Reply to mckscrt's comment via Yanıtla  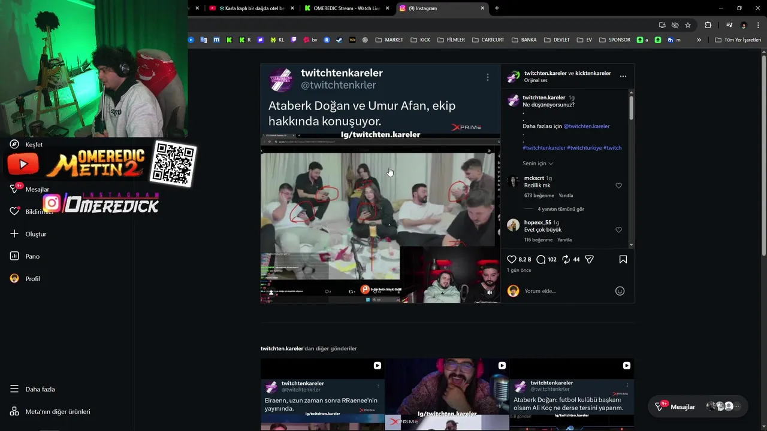(x=566, y=196)
